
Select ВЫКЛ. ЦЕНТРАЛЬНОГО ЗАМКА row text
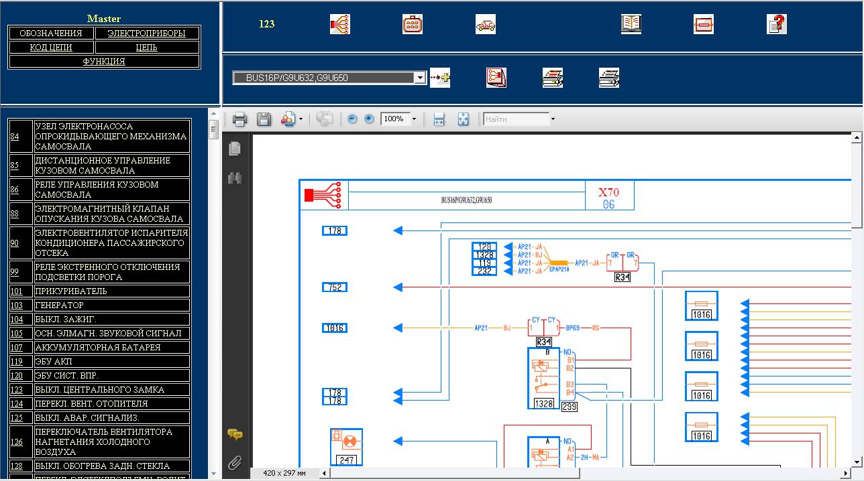pyautogui.click(x=99, y=390)
